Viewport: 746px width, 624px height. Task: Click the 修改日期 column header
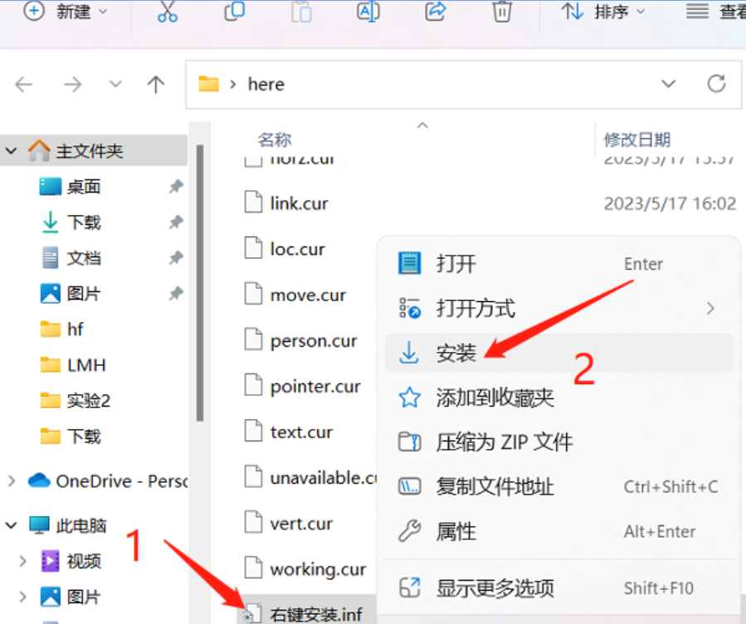pyautogui.click(x=636, y=139)
